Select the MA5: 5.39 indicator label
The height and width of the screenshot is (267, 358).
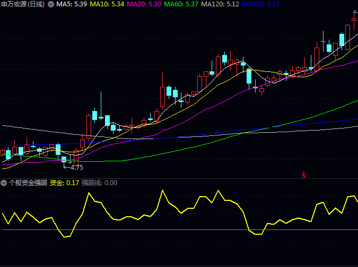pyautogui.click(x=71, y=4)
